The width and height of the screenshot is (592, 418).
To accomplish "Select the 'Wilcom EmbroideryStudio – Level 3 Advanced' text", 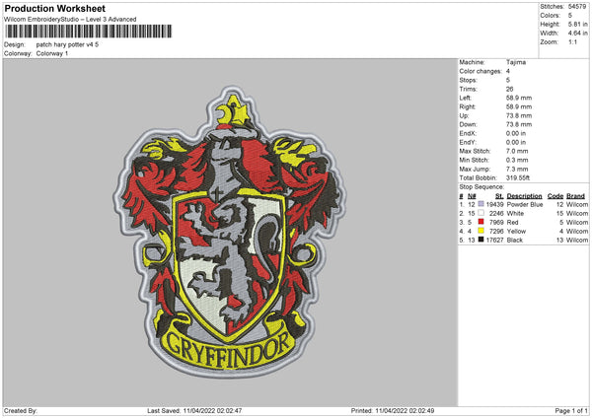I will tap(70, 20).
